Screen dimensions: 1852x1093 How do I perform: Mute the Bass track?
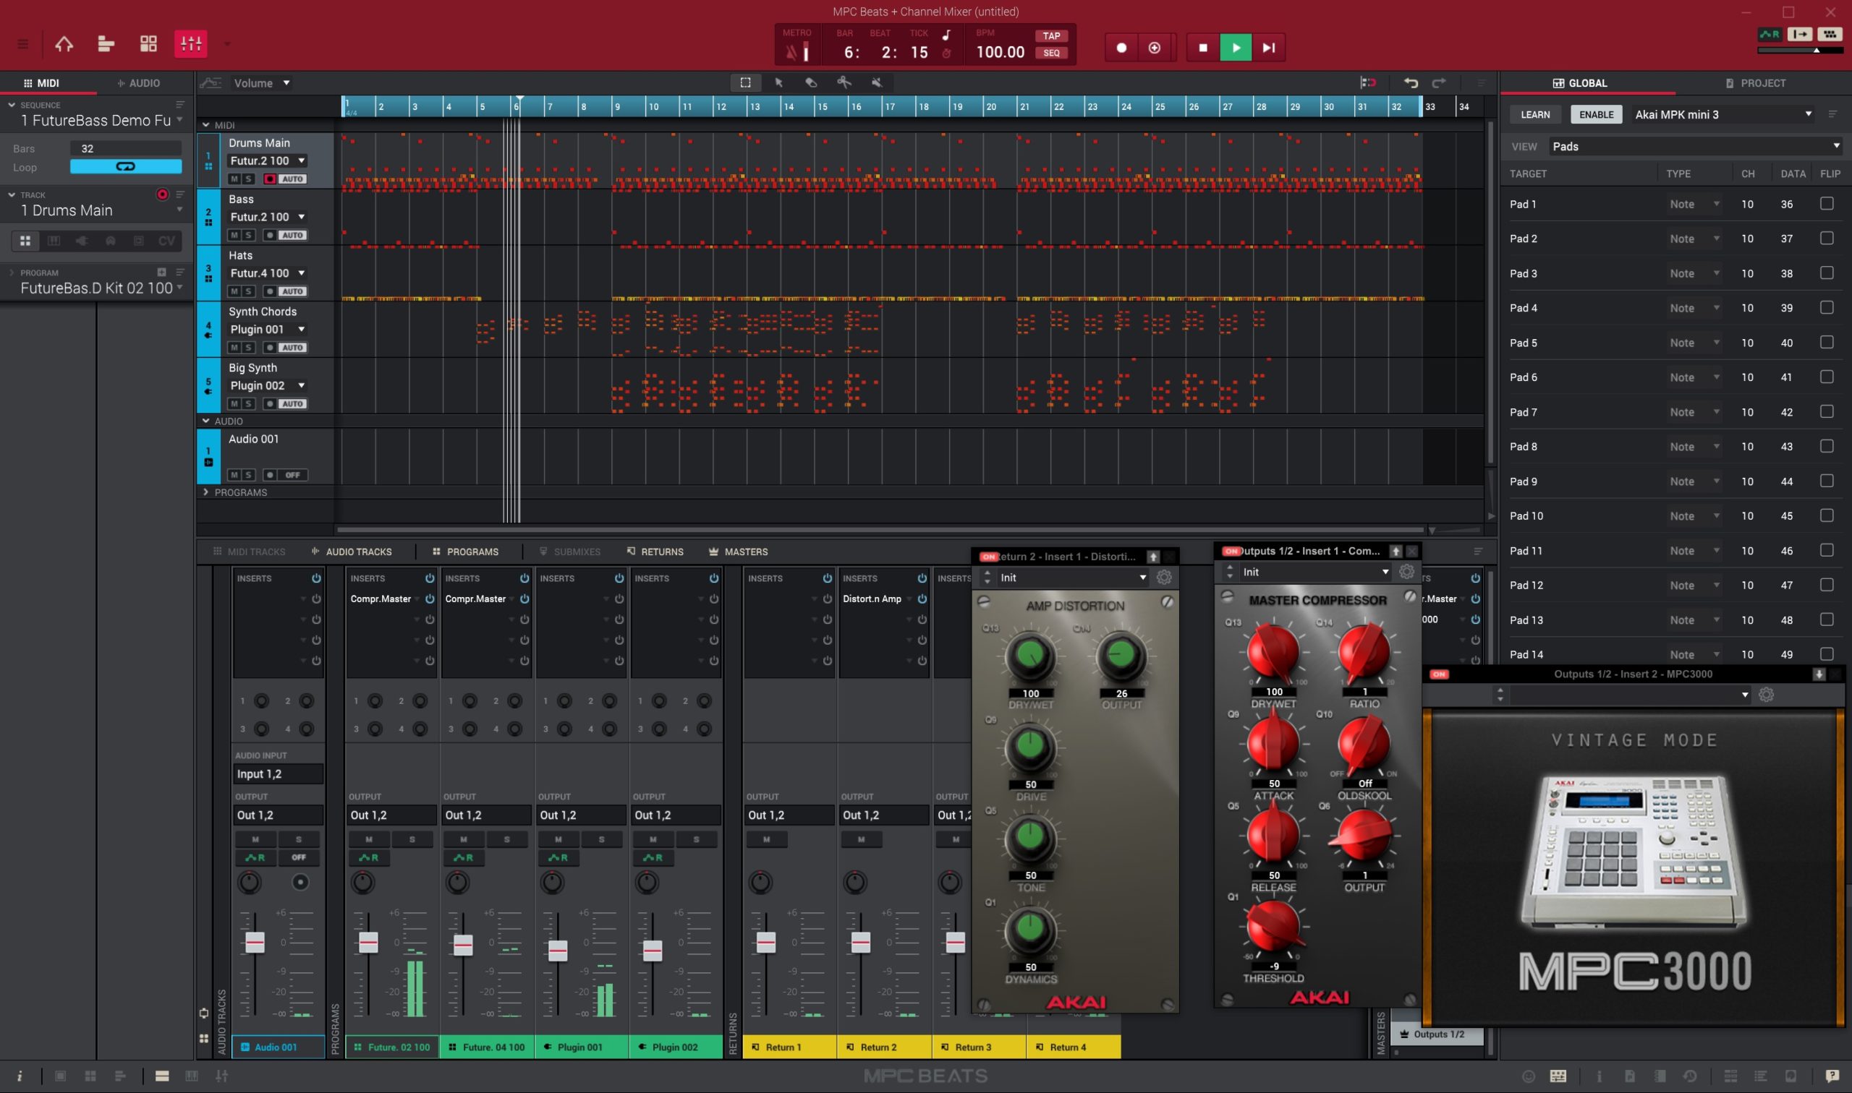pyautogui.click(x=234, y=234)
